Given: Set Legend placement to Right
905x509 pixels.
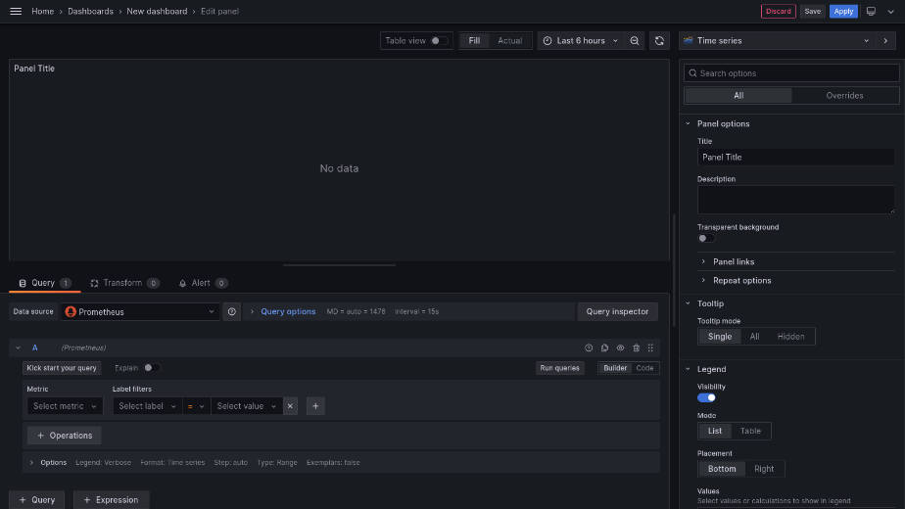Looking at the screenshot, I should coord(764,469).
